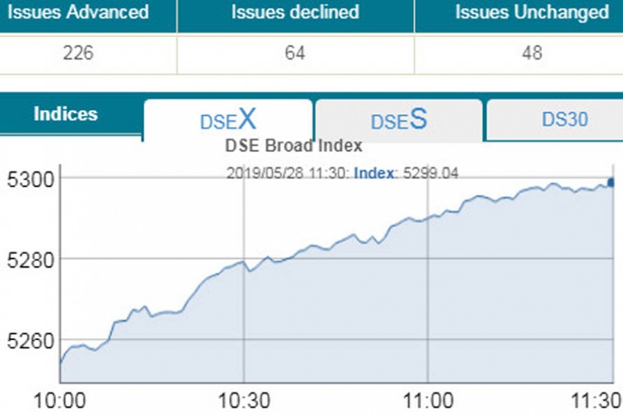Screen dimensions: 623x415
Task: Click the Issues Unchanged column header
Action: coord(532,12)
